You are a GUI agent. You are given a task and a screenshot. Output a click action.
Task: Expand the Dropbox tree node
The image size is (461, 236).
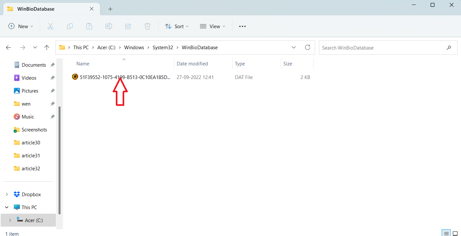pos(7,195)
